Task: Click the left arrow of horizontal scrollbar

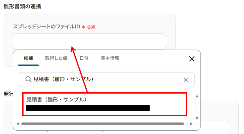Action: 18,124
